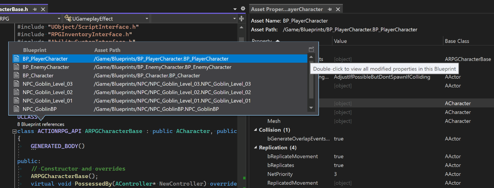Open the 8 Blueprint references link

tap(41, 124)
